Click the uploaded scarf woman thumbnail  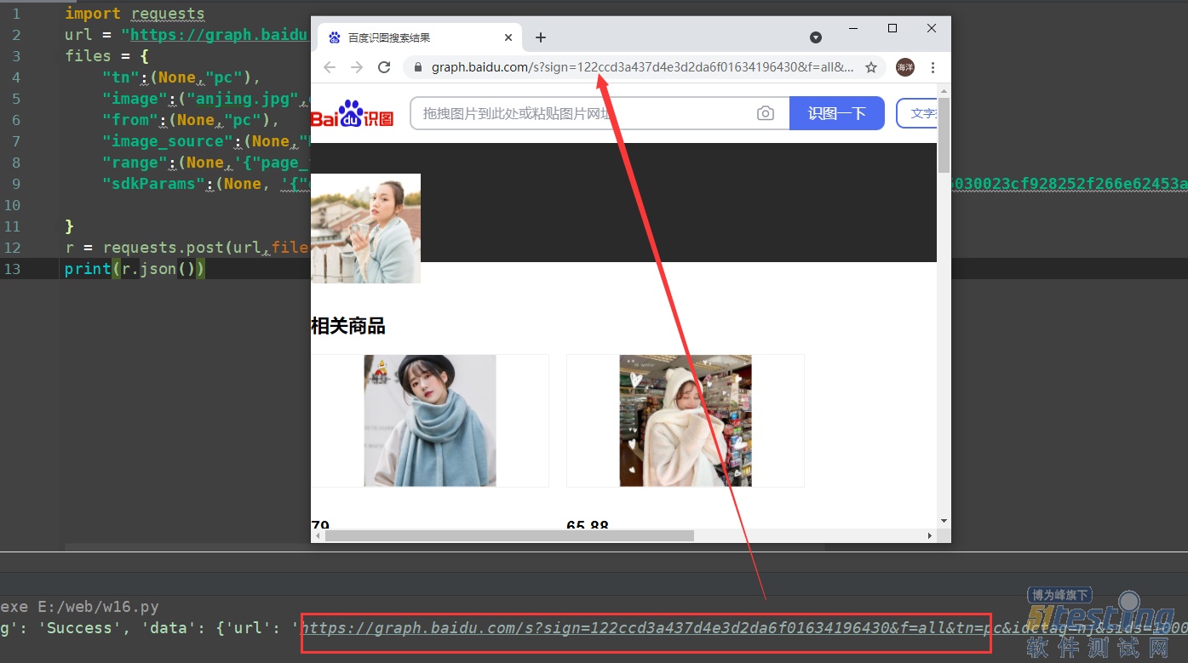pyautogui.click(x=365, y=228)
